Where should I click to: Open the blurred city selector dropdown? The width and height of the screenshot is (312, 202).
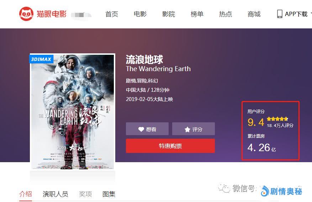click(x=81, y=15)
